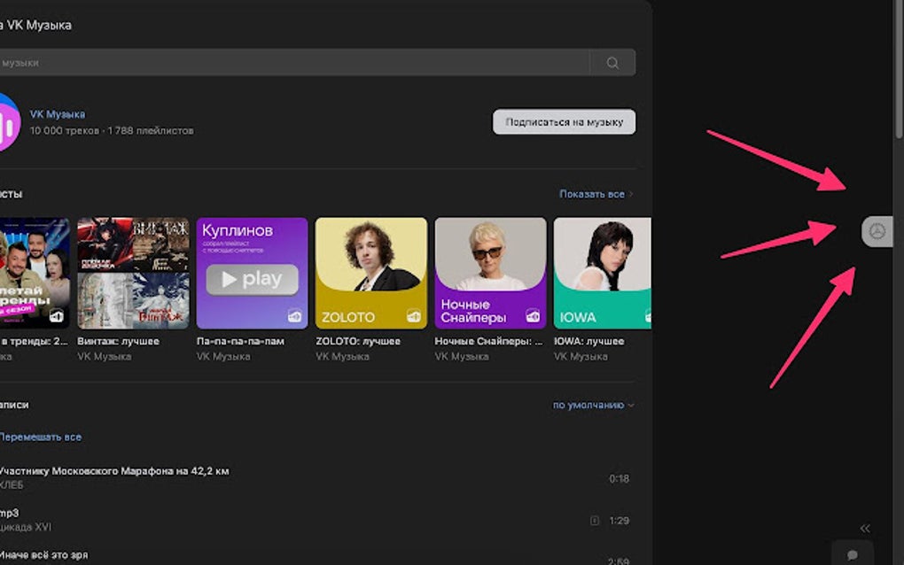Click VK Music badge on Куплинов cover
Viewport: 904px width, 565px height.
[x=294, y=315]
